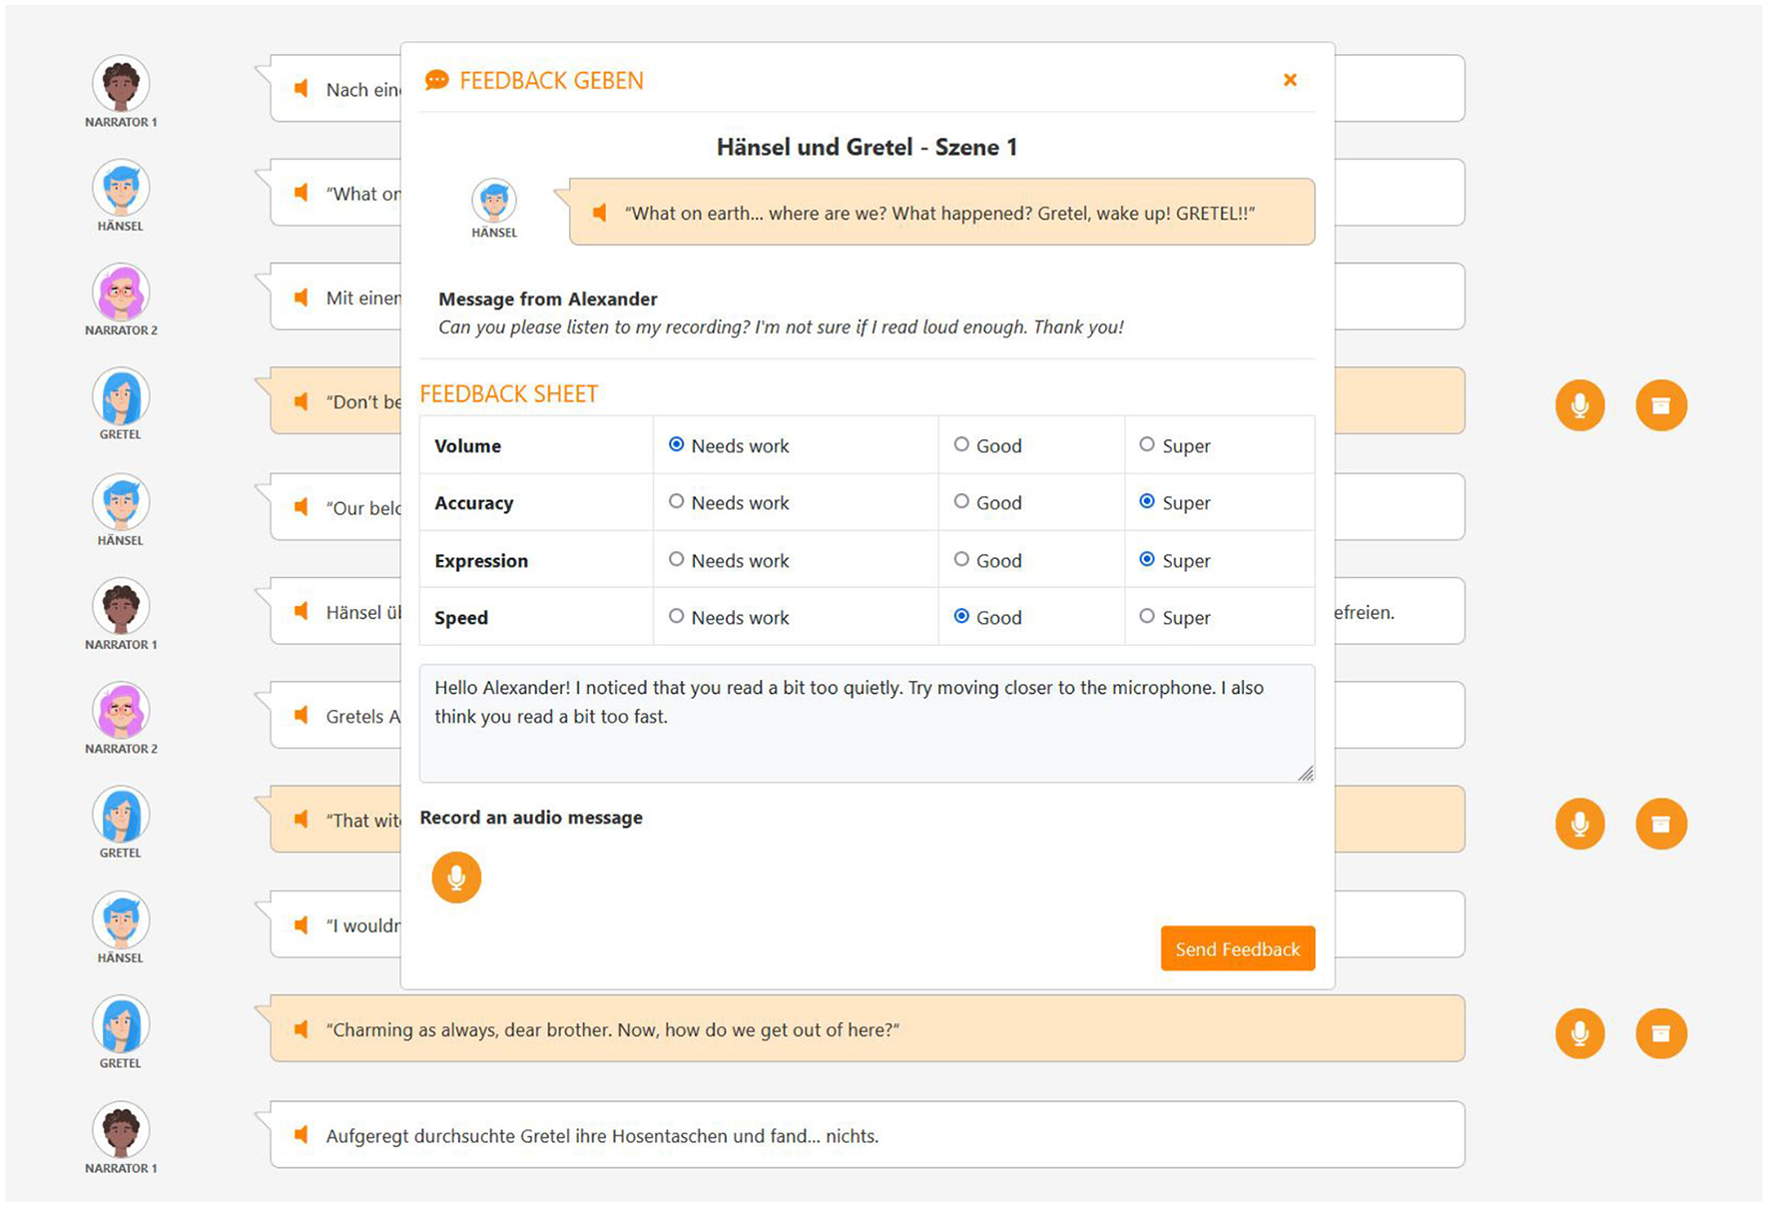Click archive icon for "Don't be" Gretel line
Viewport: 1769px width, 1208px height.
click(x=1660, y=405)
